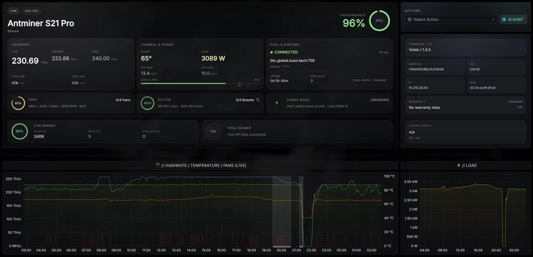This screenshot has height=257, width=533.
Task: Click the 4/4 Fans label
Action: tap(123, 100)
